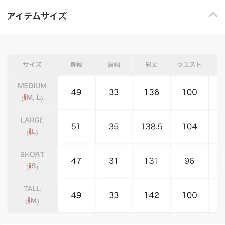Click the 総丈 column header

click(152, 65)
